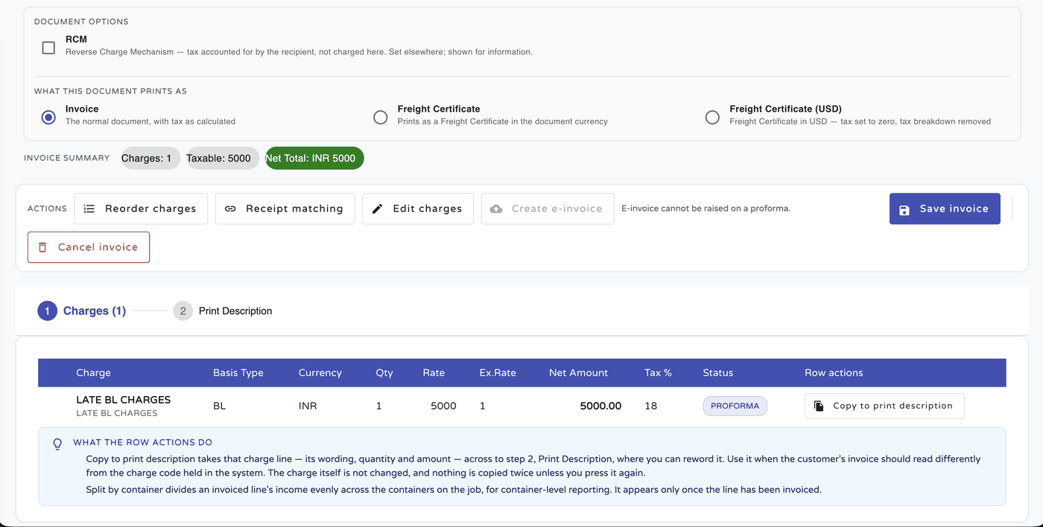Click the Create e-invoice button text
The width and height of the screenshot is (1043, 527).
tap(557, 209)
